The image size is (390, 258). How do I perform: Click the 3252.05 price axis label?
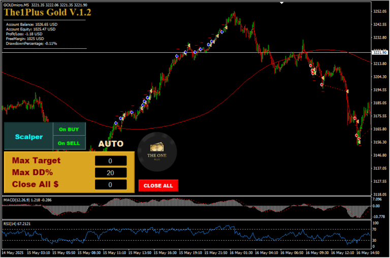pos(380,11)
